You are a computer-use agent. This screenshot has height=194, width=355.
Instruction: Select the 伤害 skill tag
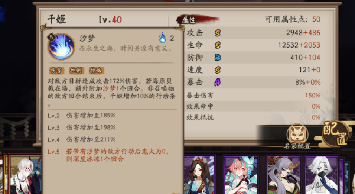pyautogui.click(x=56, y=71)
